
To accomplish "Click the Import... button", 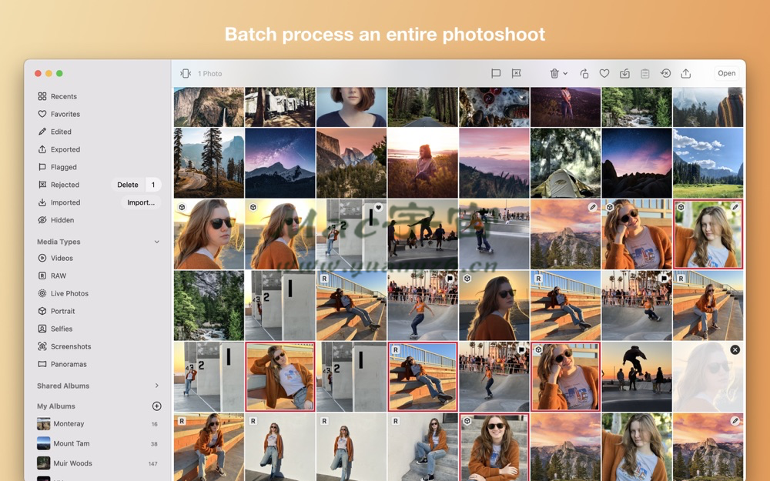I will (141, 202).
